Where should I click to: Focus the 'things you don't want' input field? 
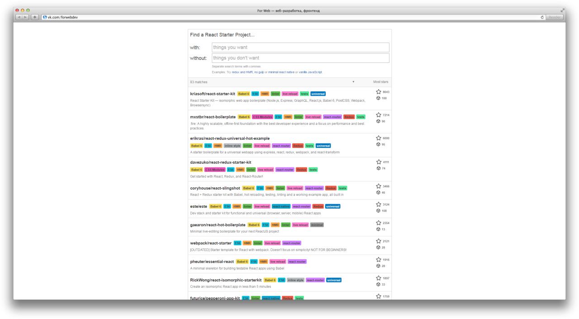tap(300, 58)
